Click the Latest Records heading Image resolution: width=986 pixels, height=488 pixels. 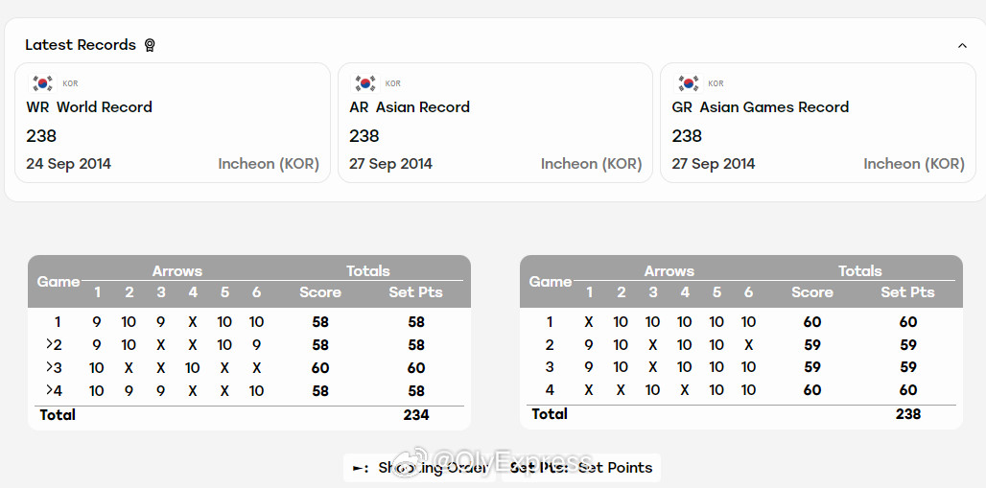point(81,45)
